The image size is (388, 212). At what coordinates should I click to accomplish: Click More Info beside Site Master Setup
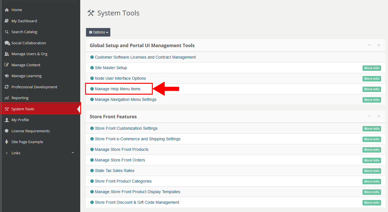tap(372, 68)
